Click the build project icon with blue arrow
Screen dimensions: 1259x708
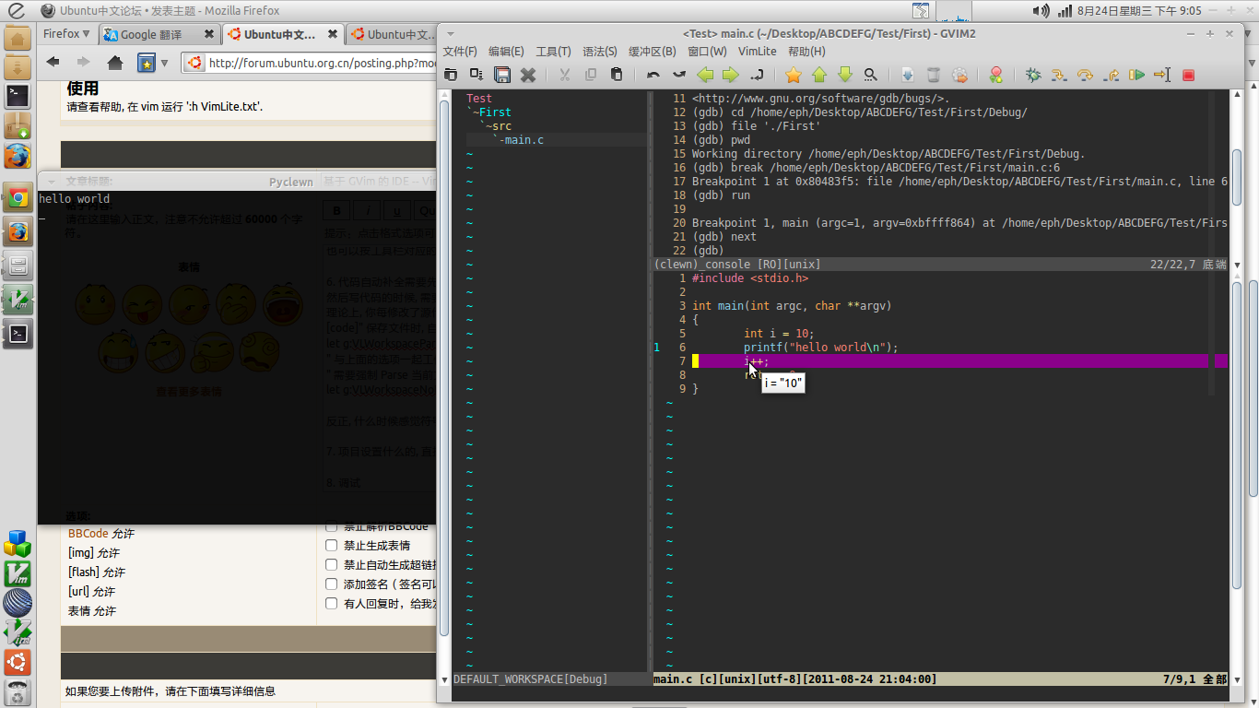point(908,75)
